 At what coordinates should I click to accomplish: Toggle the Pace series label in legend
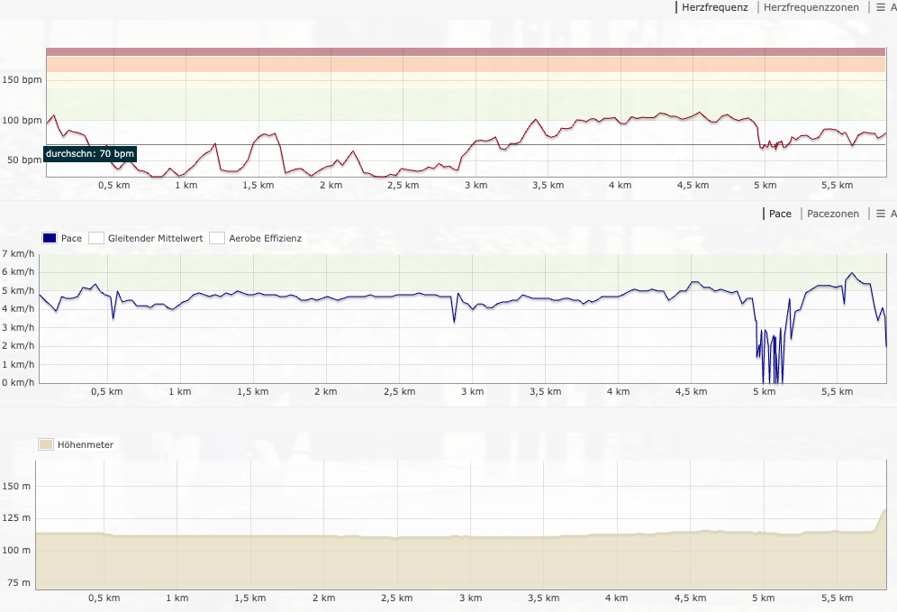[x=72, y=239]
